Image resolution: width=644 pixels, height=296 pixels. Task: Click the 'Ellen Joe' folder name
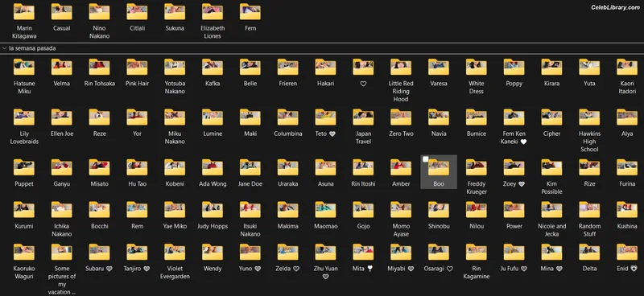(62, 134)
